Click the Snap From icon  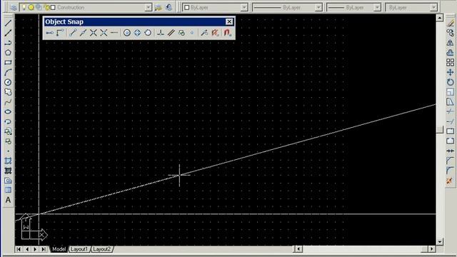pos(60,33)
